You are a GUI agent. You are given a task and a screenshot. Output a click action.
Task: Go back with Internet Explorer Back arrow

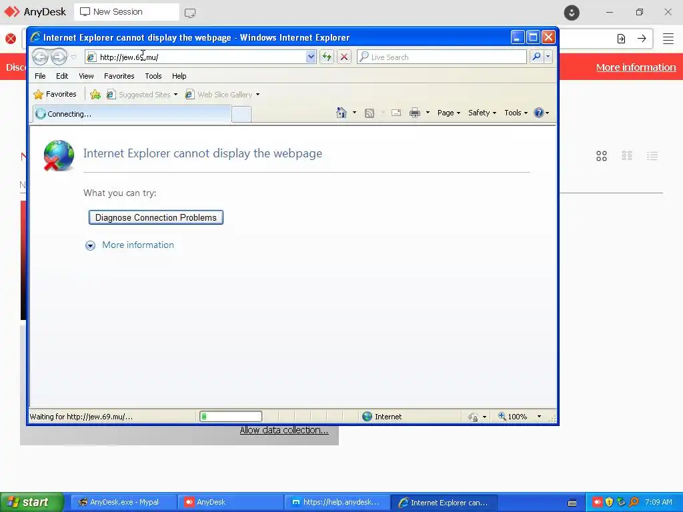tap(40, 57)
